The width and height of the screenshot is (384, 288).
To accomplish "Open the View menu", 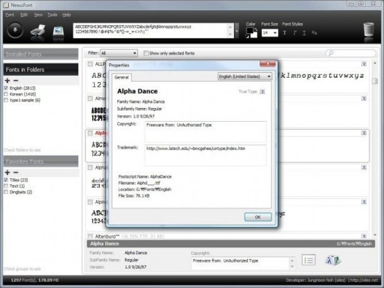I will (x=38, y=15).
